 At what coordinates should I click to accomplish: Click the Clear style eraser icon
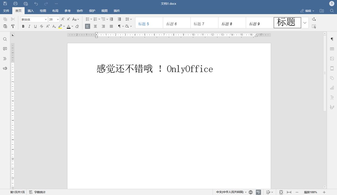(x=77, y=26)
